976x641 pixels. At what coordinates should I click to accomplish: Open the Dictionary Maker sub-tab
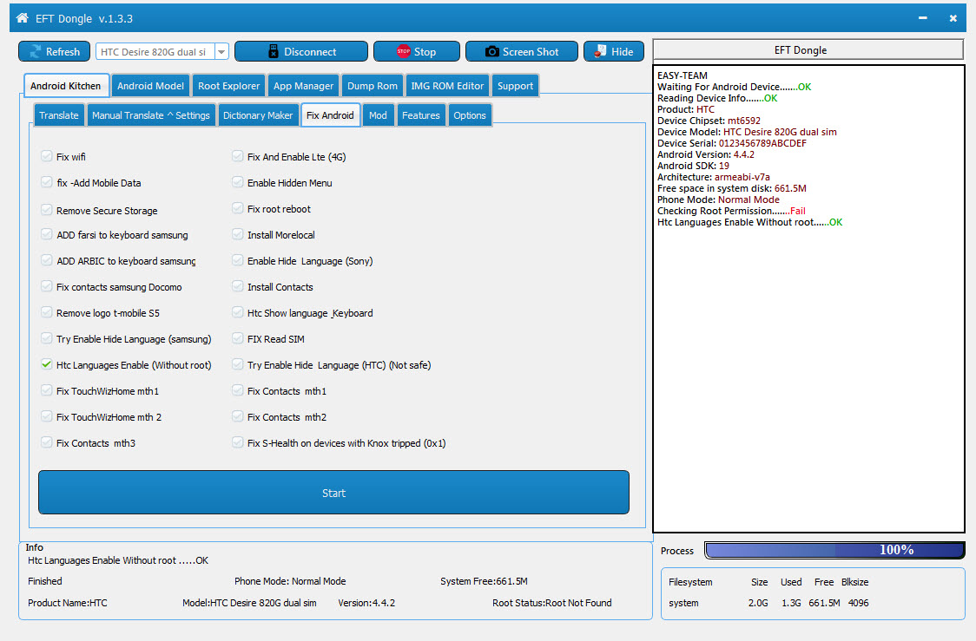click(x=258, y=115)
